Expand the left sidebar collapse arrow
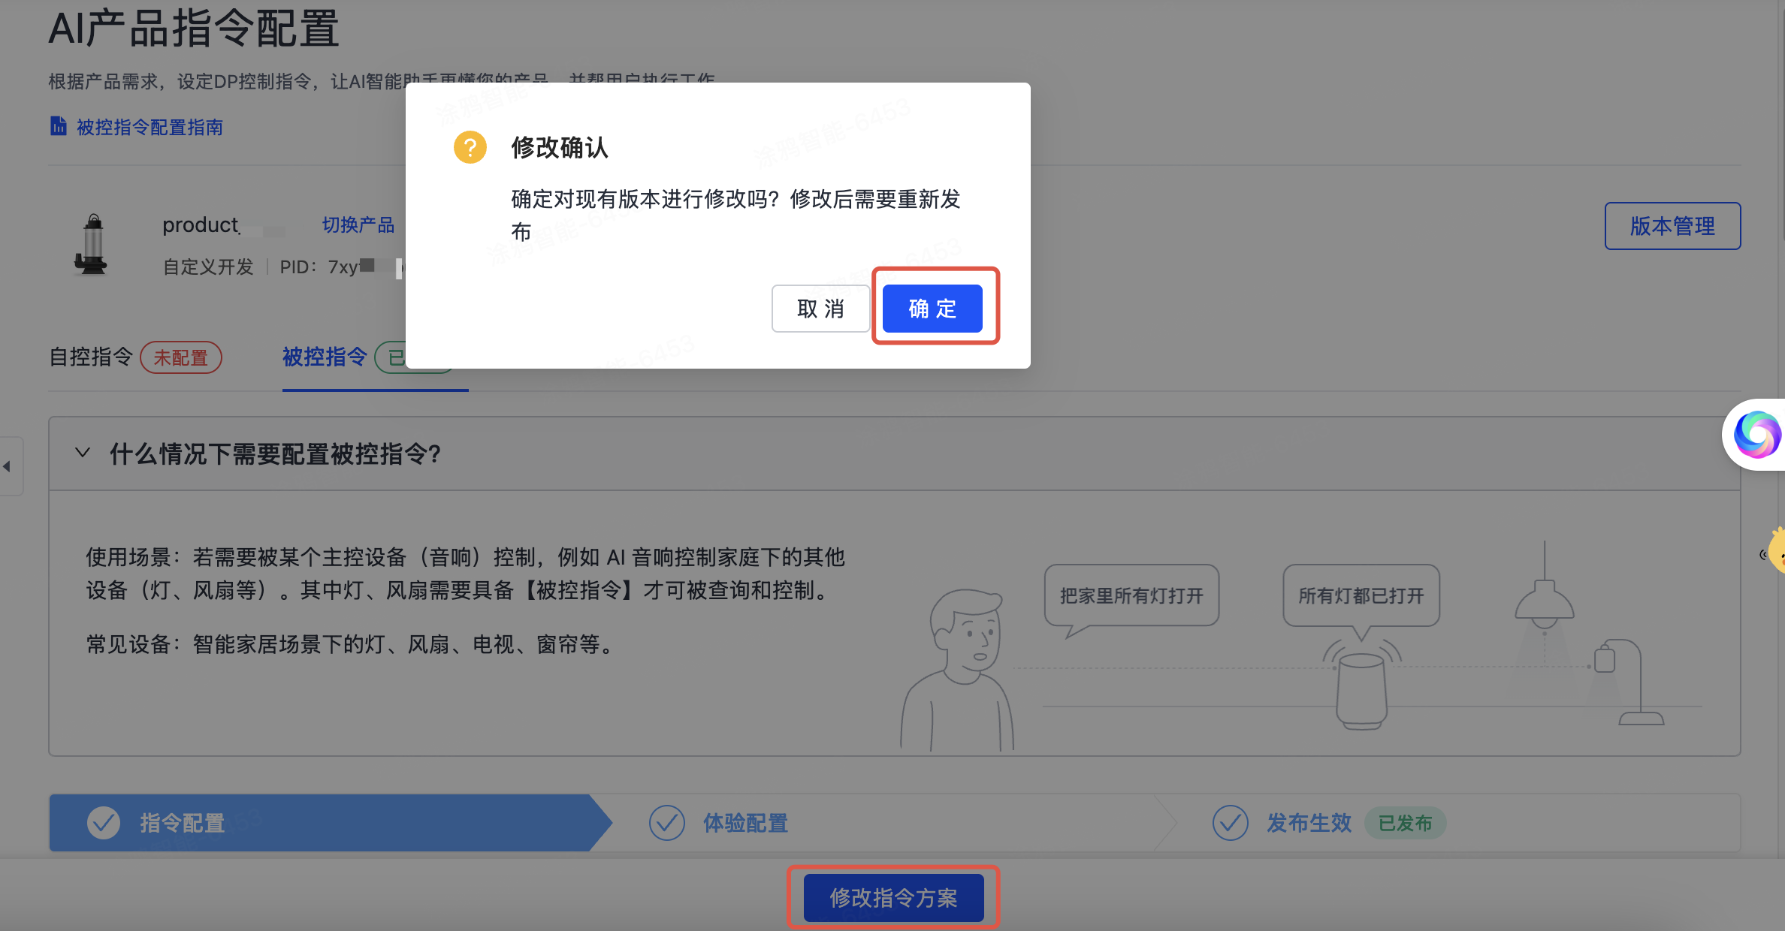This screenshot has height=931, width=1785. click(8, 466)
